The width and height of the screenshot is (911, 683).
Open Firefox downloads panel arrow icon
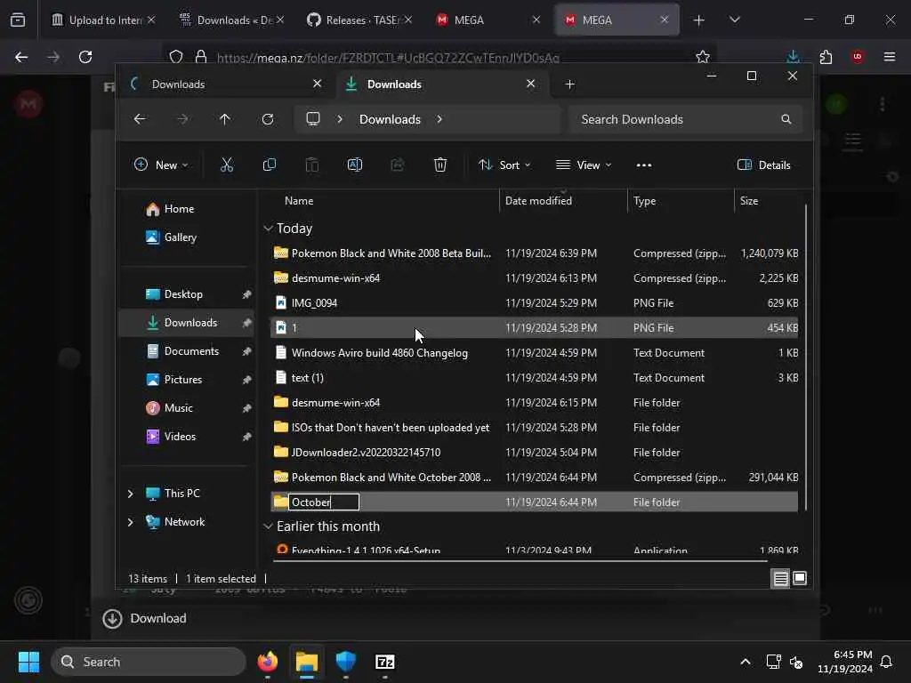pos(793,57)
